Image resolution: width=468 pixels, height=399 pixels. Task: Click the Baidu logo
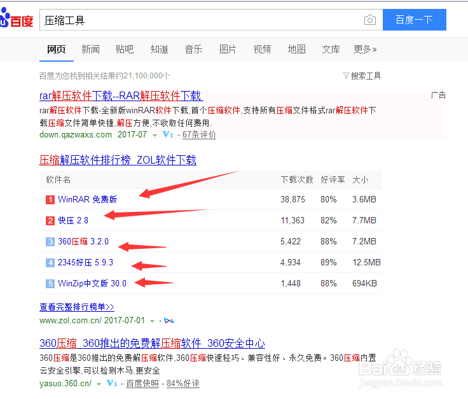tap(17, 18)
